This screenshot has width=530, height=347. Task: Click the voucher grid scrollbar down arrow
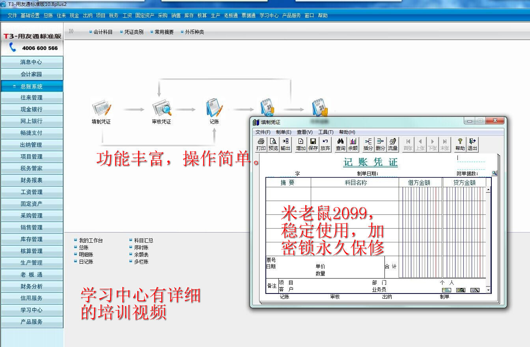coord(489,290)
